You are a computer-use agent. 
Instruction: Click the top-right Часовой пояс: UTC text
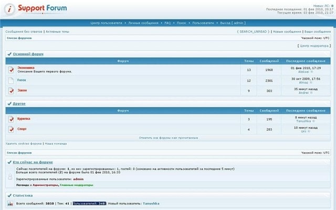(316, 38)
